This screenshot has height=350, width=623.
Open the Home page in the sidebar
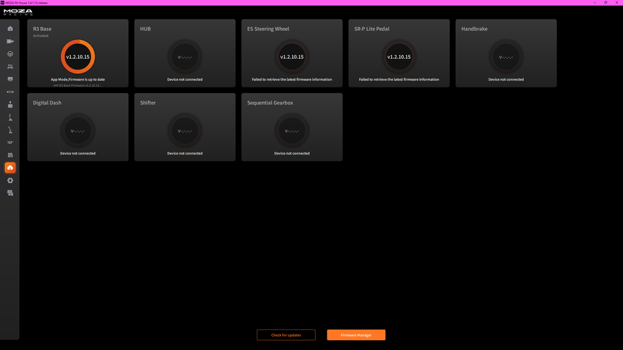tap(10, 29)
